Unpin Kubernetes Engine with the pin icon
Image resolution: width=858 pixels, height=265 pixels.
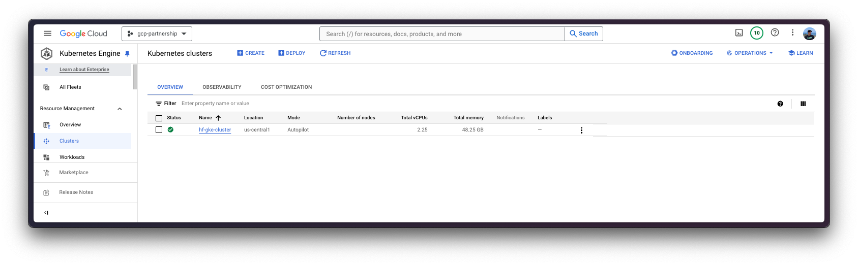pyautogui.click(x=127, y=53)
